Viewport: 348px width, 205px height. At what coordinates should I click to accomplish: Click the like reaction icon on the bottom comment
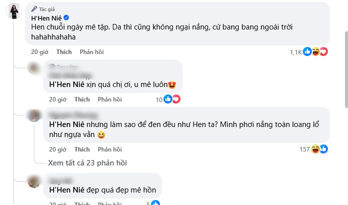156,202
